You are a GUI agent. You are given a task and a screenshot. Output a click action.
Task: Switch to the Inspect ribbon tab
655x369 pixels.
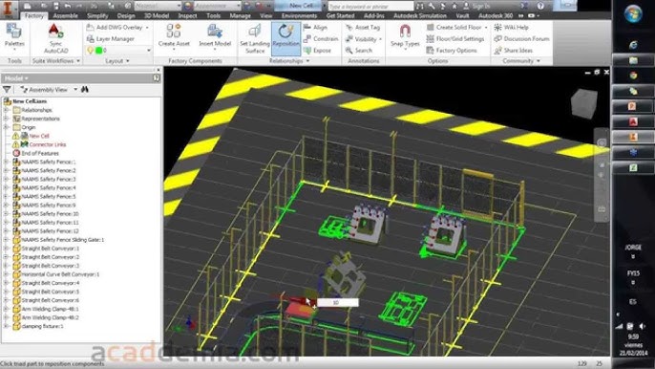187,16
